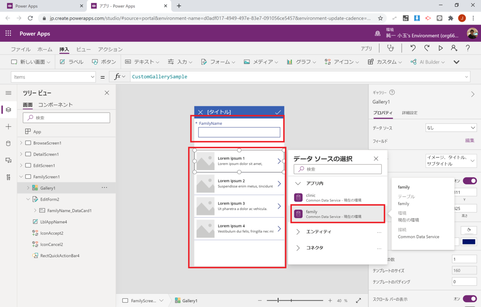Open Tree view layers icon in left rail

(8, 110)
